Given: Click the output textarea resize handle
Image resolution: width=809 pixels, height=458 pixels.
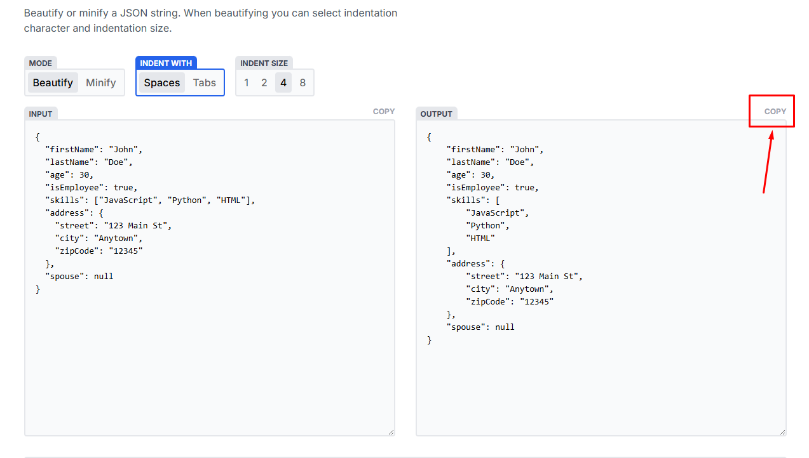Looking at the screenshot, I should tap(782, 431).
